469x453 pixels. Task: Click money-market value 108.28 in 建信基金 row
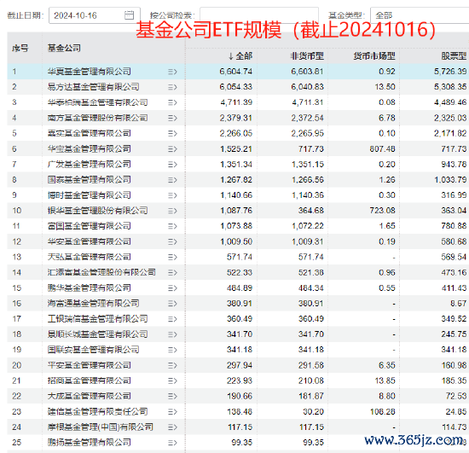point(383,412)
